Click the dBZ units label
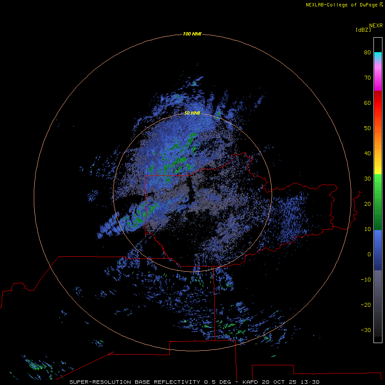385x385 pixels. pos(363,30)
